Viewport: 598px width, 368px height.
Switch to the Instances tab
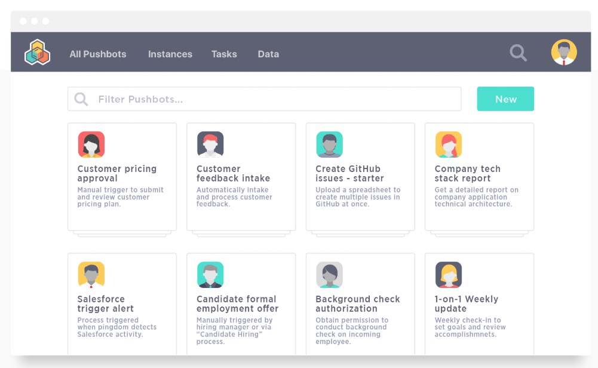pos(170,54)
